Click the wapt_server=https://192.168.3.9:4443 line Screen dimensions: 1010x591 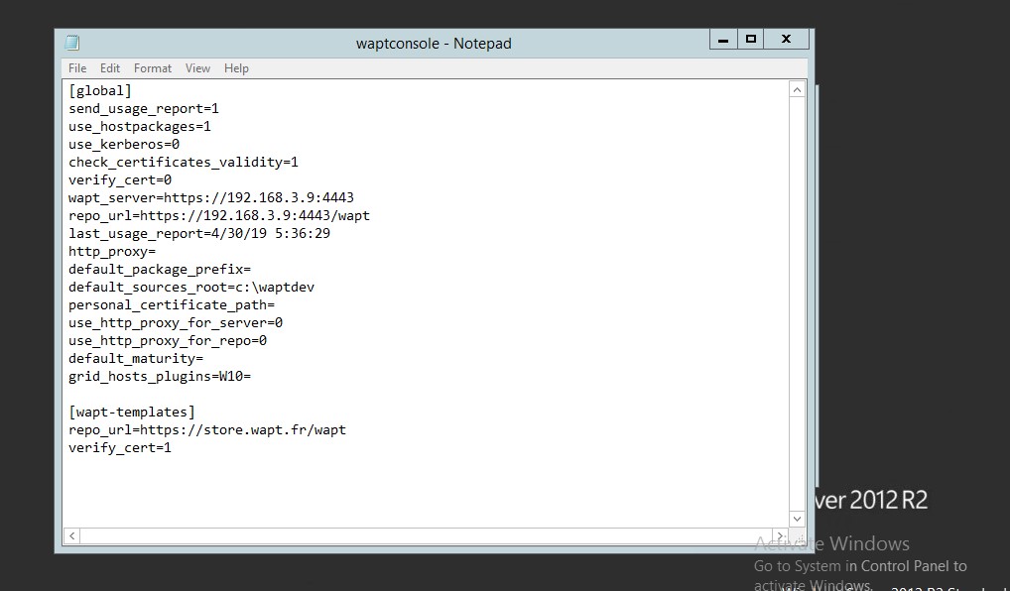[x=210, y=197]
